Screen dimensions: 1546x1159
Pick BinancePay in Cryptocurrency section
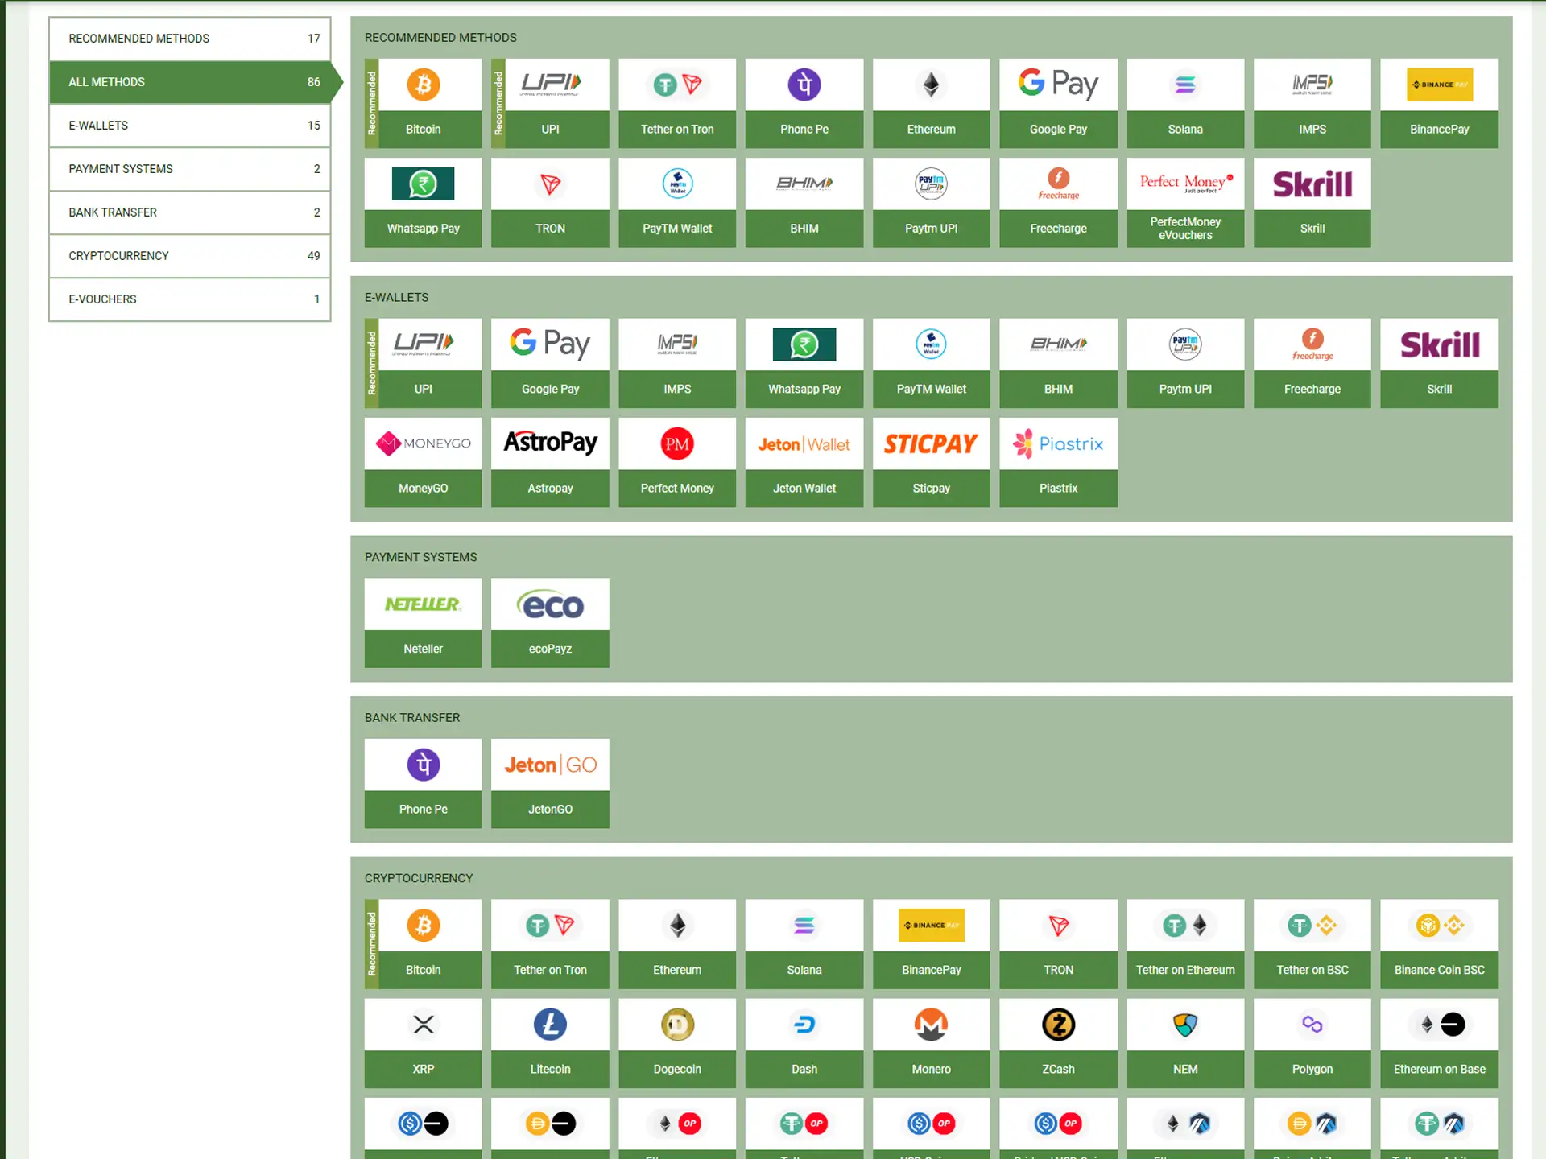pos(932,944)
